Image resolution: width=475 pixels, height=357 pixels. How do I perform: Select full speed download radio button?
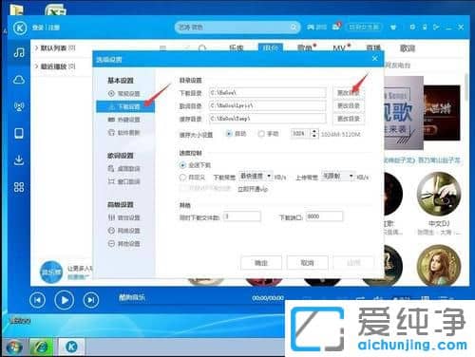pyautogui.click(x=182, y=165)
